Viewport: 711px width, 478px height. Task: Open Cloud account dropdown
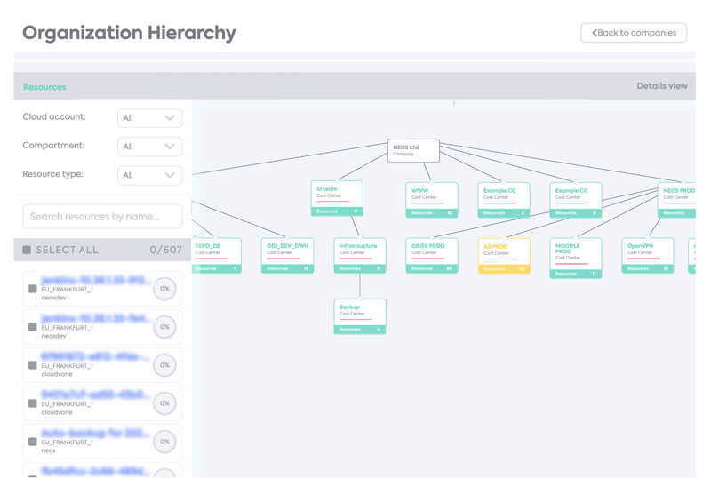click(x=149, y=118)
